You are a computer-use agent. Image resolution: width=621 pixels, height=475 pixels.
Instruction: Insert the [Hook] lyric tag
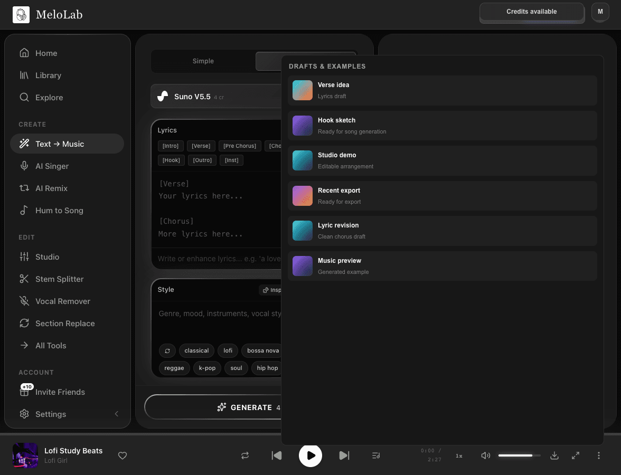pos(171,160)
